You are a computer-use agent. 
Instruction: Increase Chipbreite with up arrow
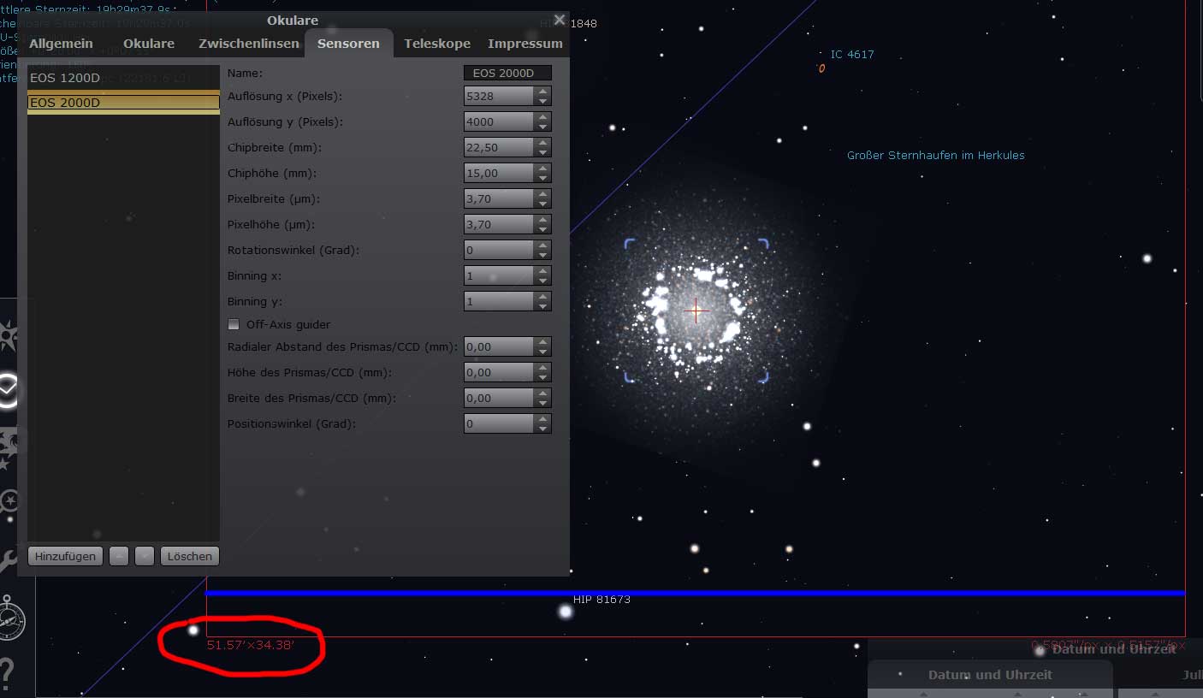coord(542,143)
